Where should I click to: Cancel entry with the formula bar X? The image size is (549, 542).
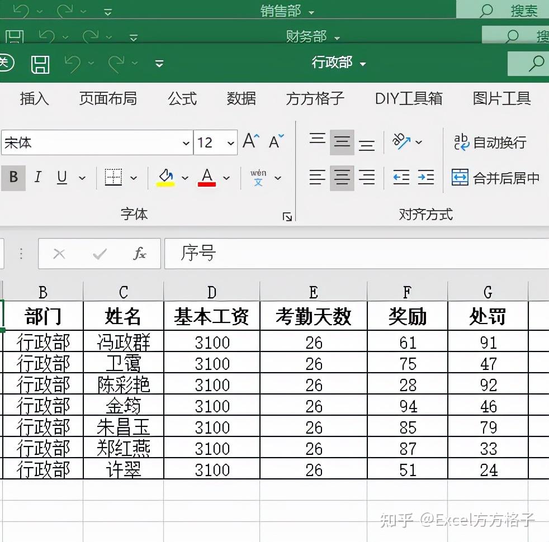point(59,254)
